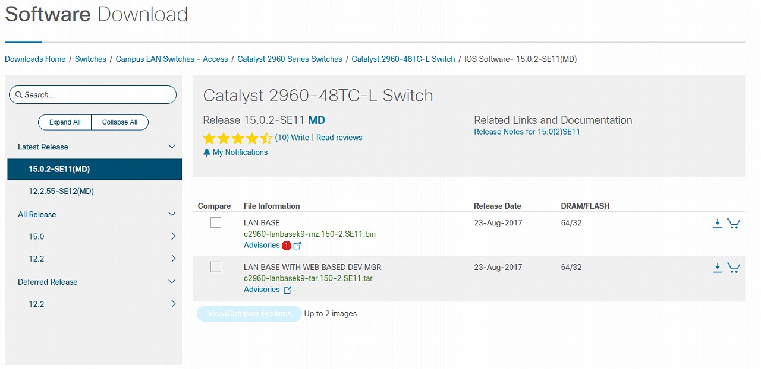Click the Expand All button
The height and width of the screenshot is (369, 761).
65,122
